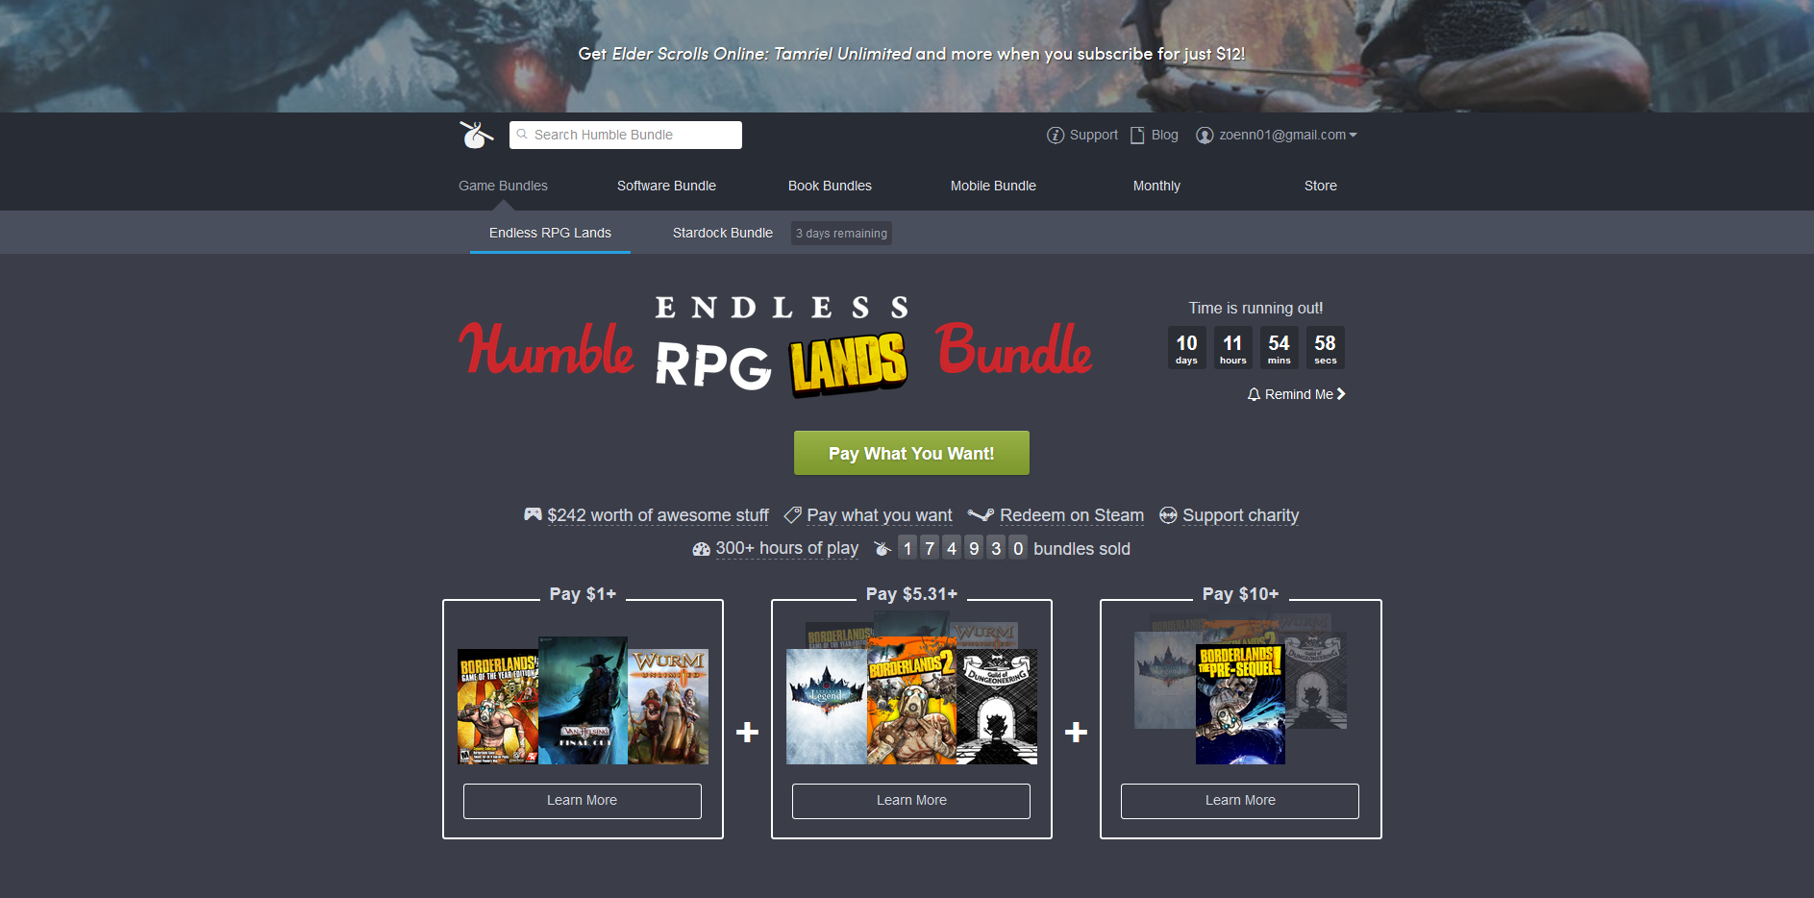Click the bundles sold counter digits

point(962,548)
